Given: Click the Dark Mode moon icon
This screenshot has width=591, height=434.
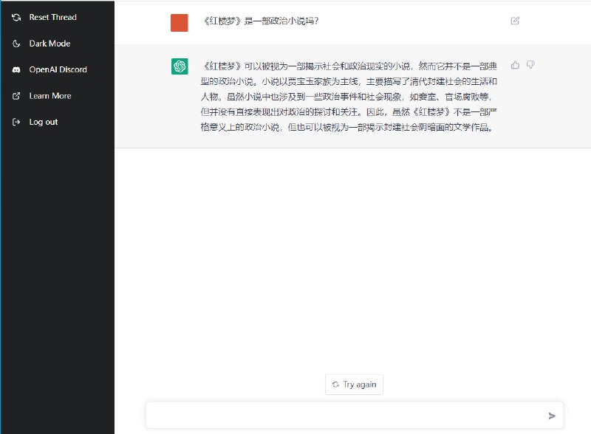Looking at the screenshot, I should 16,44.
